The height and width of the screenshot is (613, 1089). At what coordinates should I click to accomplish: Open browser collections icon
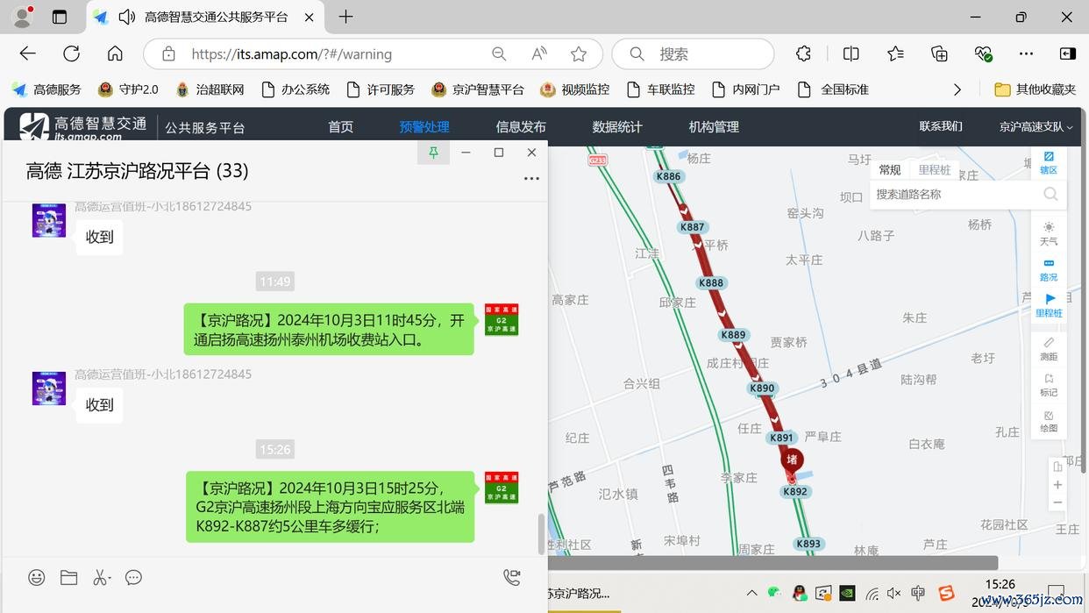[x=939, y=54]
